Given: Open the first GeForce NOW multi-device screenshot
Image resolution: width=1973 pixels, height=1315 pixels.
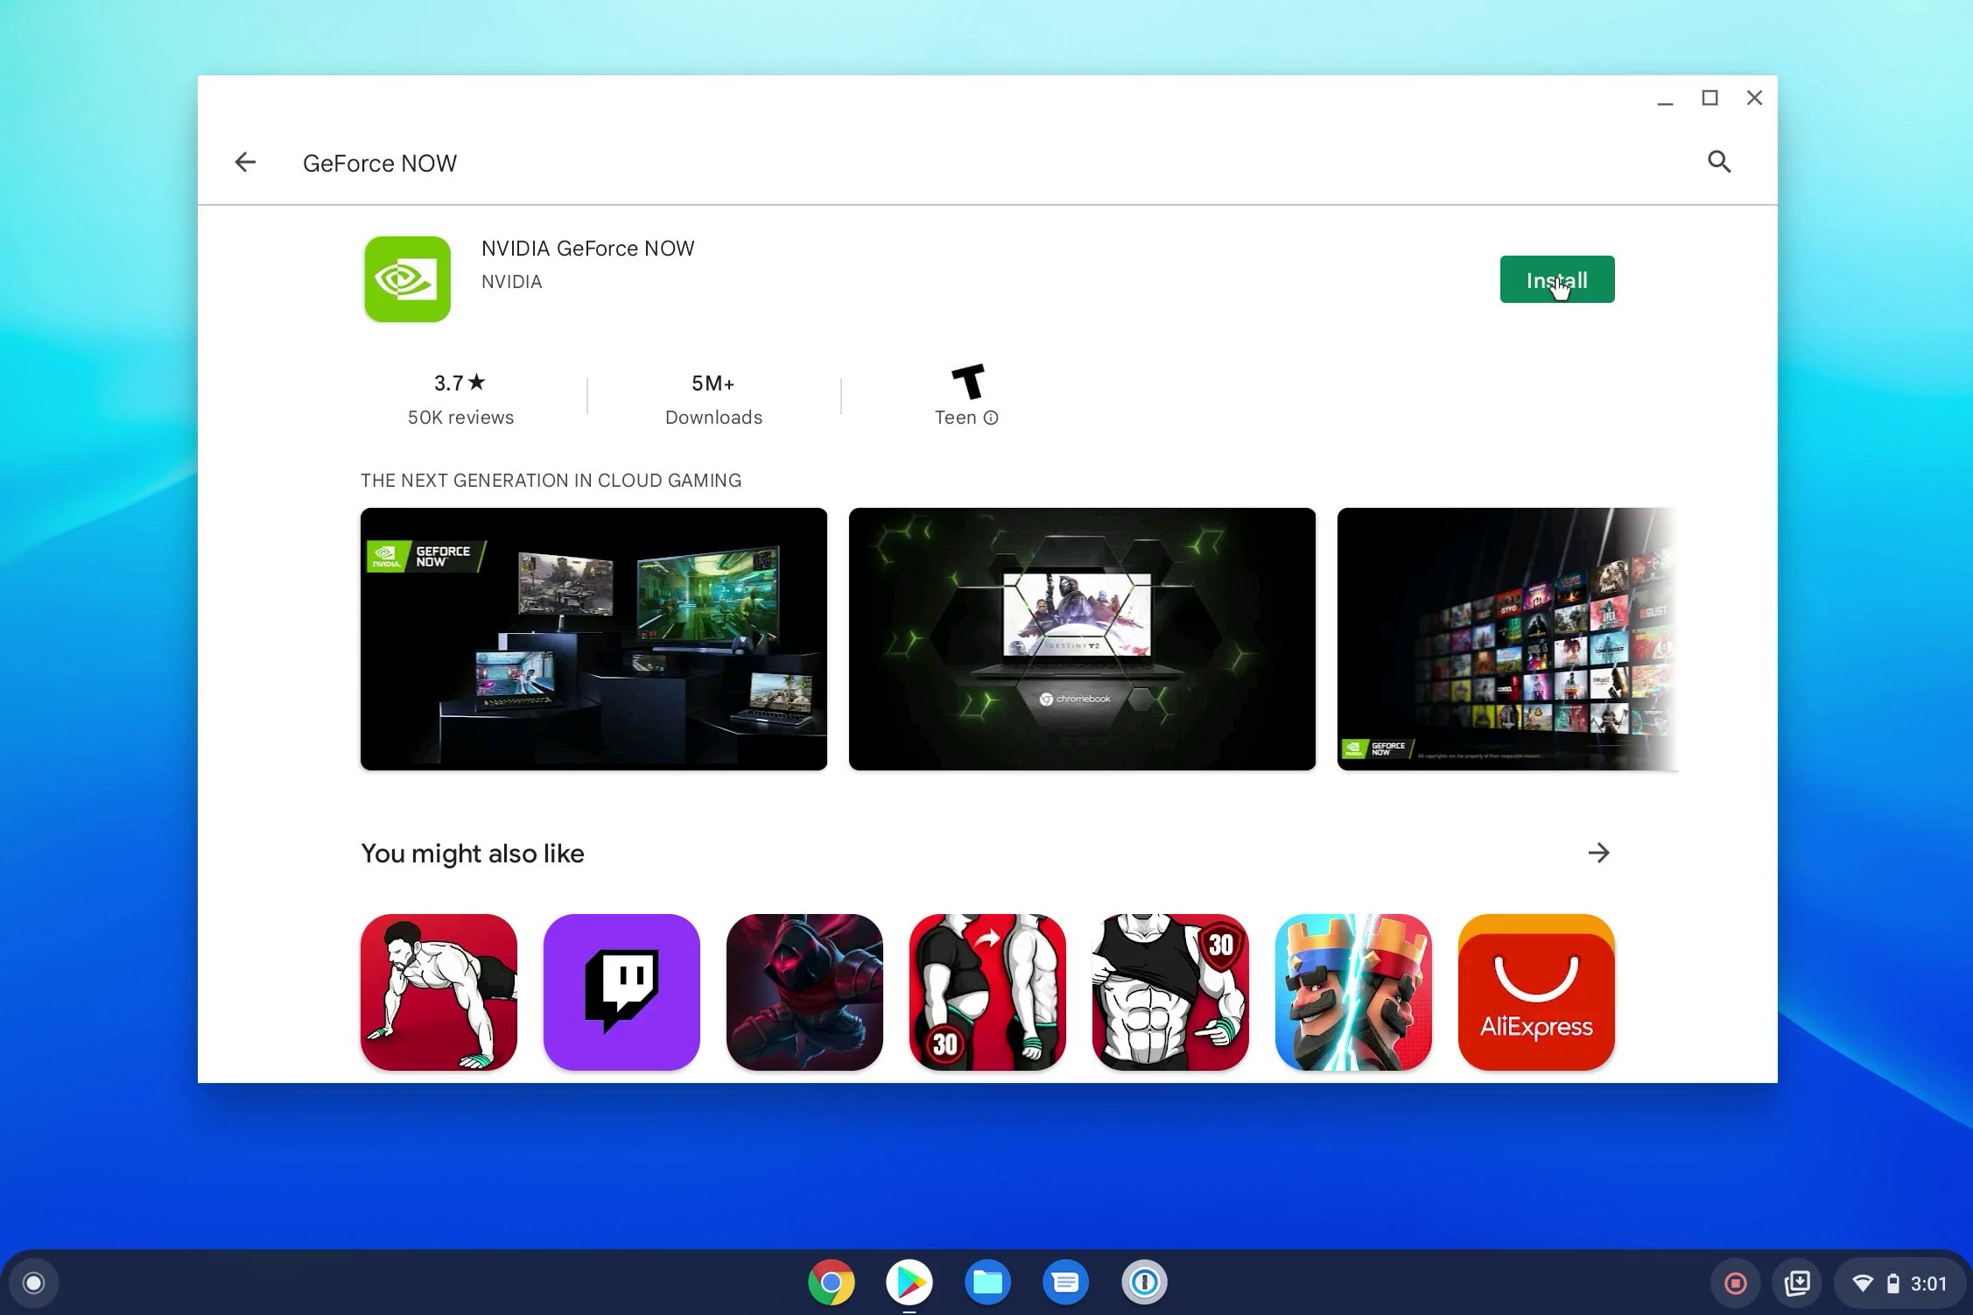Looking at the screenshot, I should point(593,639).
